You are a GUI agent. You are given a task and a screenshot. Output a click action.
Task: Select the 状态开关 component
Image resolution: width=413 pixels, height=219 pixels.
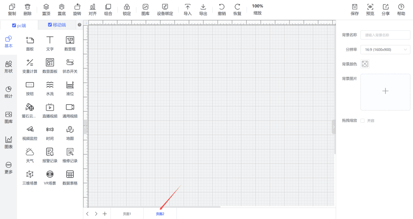pyautogui.click(x=70, y=66)
